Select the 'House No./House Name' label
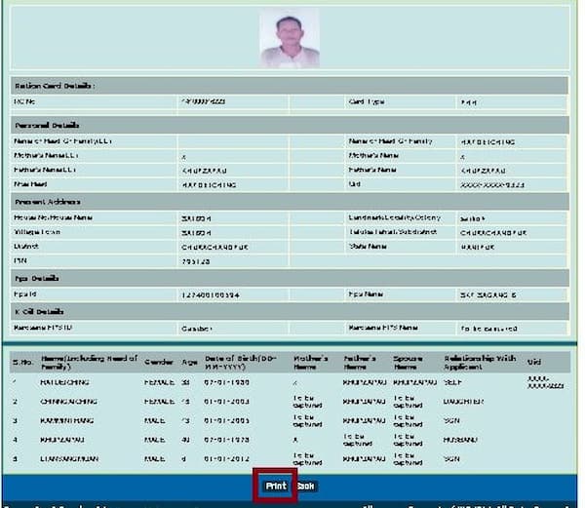 [x=54, y=217]
